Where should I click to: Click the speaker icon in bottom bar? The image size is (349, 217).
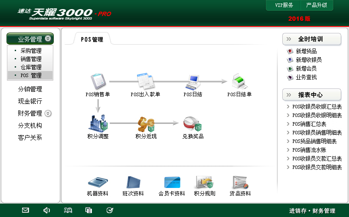(x=46, y=210)
